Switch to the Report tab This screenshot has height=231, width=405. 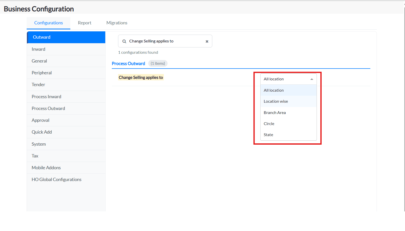(84, 23)
